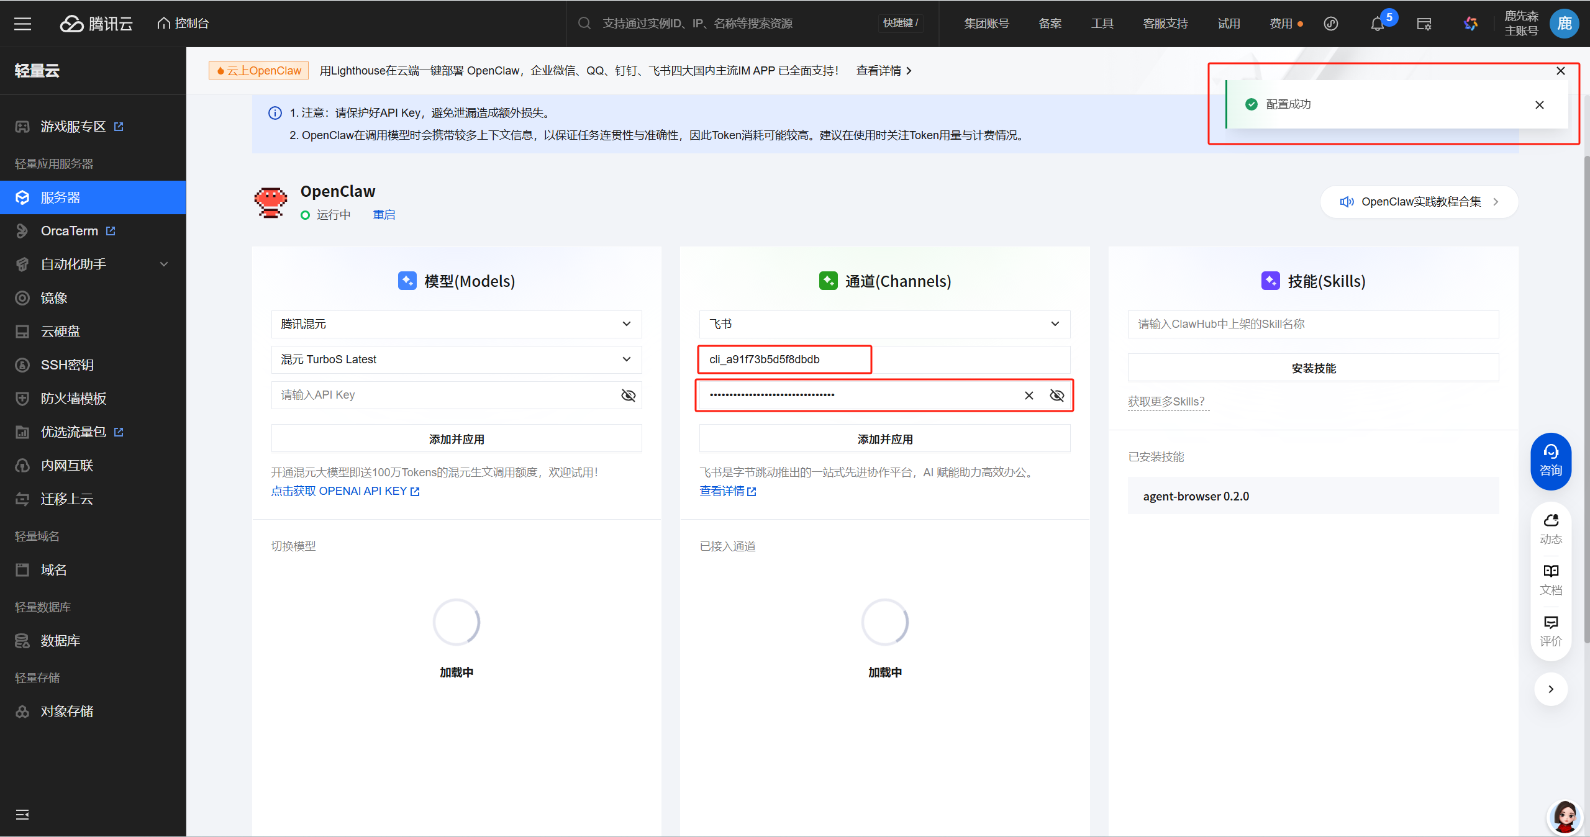Open the 腾讯混元 model provider dropdown
The width and height of the screenshot is (1590, 837).
click(x=456, y=324)
